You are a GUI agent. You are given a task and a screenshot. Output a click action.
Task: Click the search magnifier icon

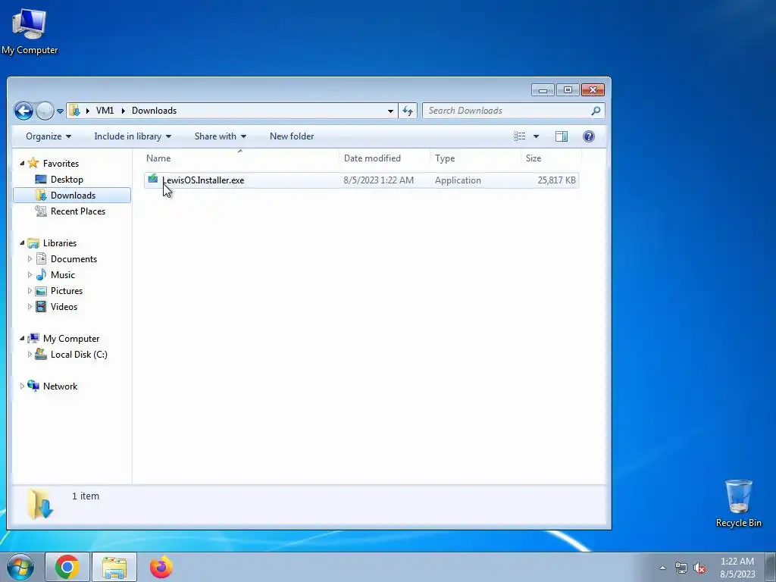click(596, 111)
